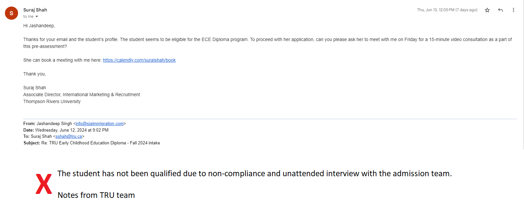Image resolution: width=524 pixels, height=211 pixels.
Task: Click the 'Date: Wednesday, June 12, 2024' line
Action: [66, 130]
